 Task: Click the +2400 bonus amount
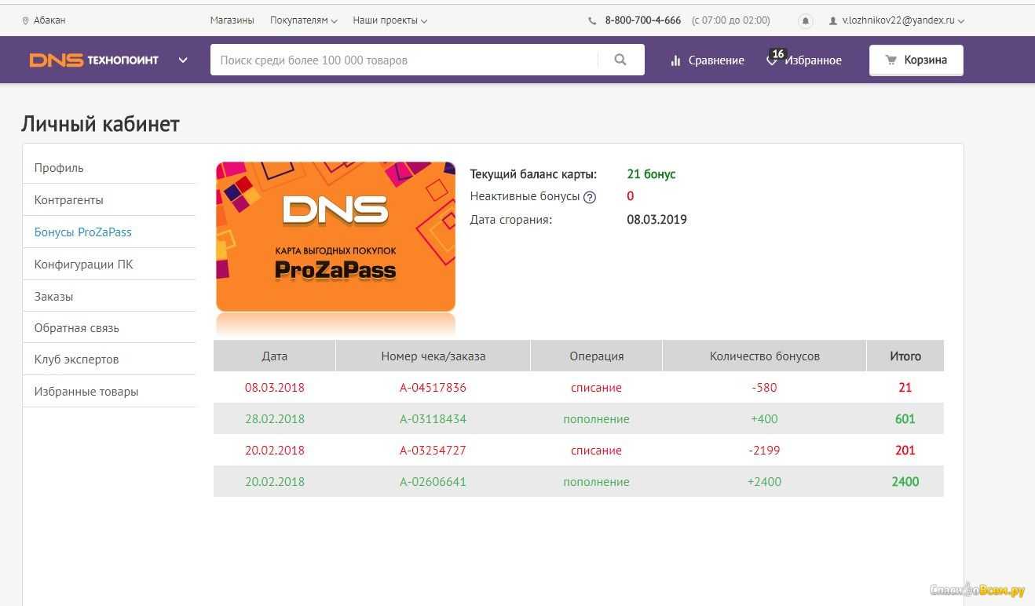[764, 482]
